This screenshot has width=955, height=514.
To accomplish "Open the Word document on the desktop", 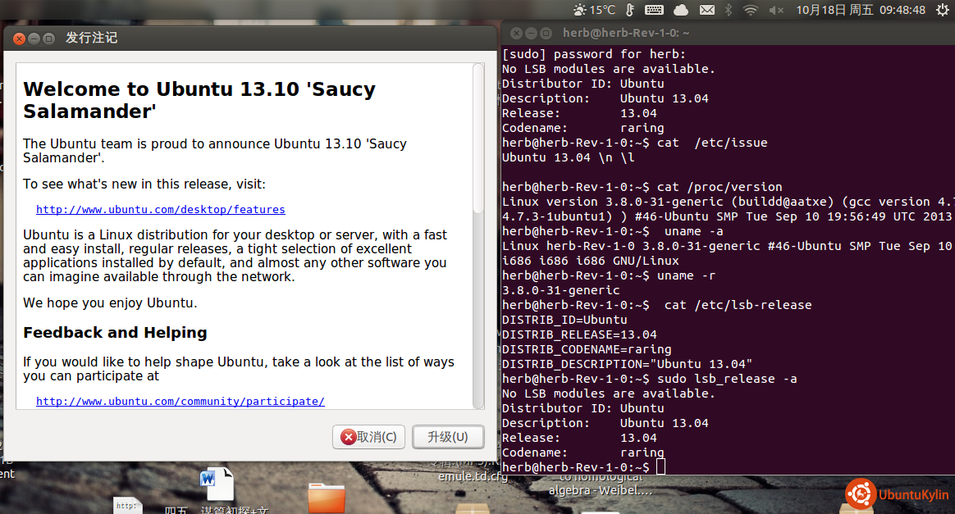I will click(217, 484).
